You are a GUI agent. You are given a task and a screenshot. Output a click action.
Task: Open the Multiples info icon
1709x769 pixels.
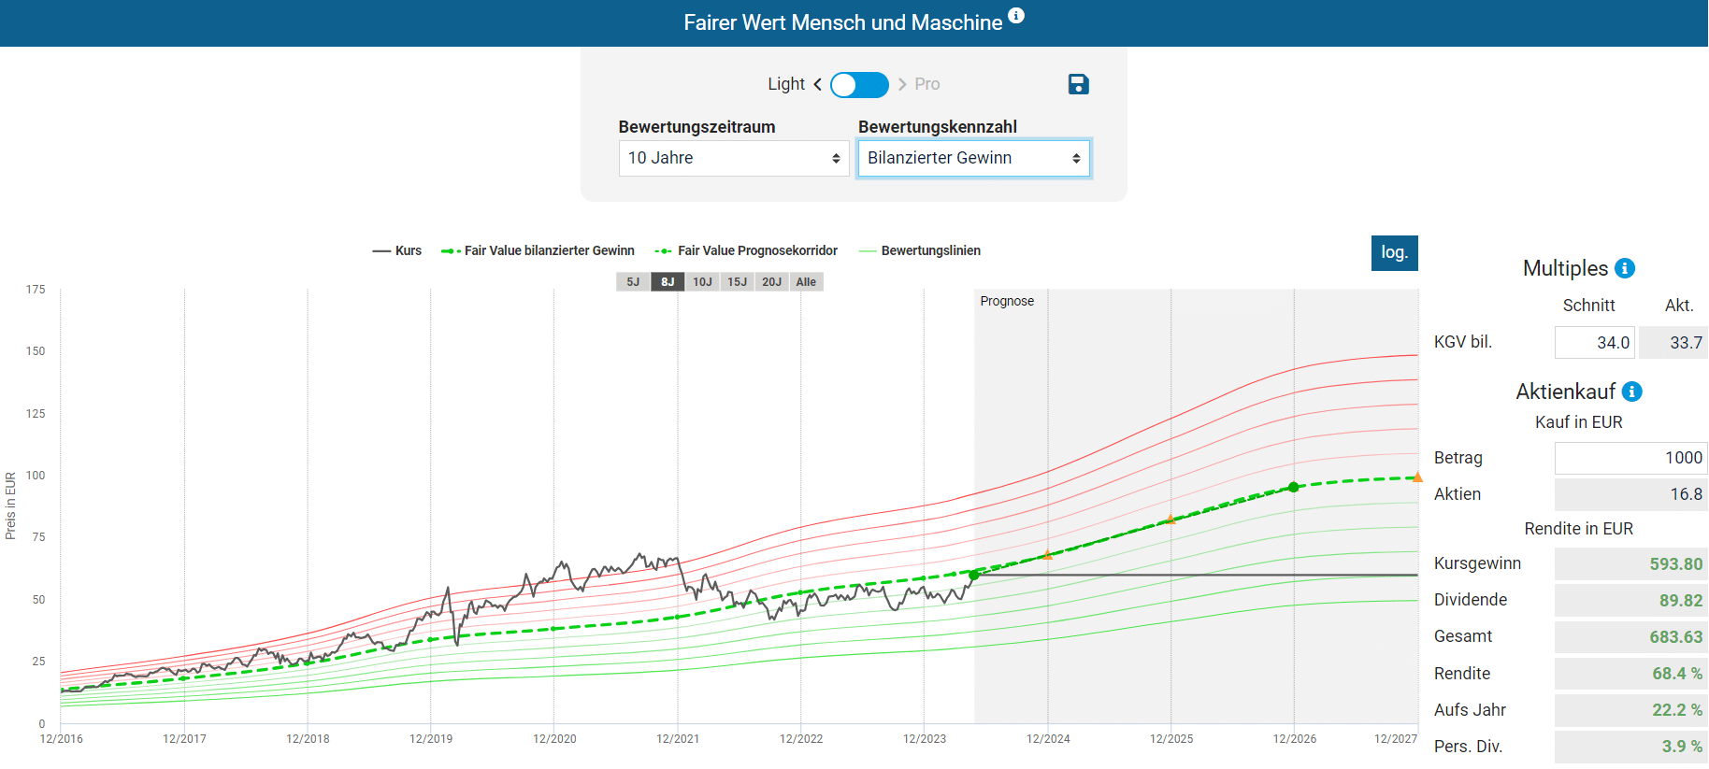pyautogui.click(x=1625, y=268)
